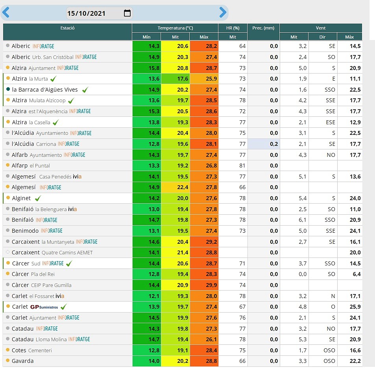Click status dot of la Barraca d'Aigües Vives
Image resolution: width=375 pixels, height=368 pixels.
click(8, 89)
